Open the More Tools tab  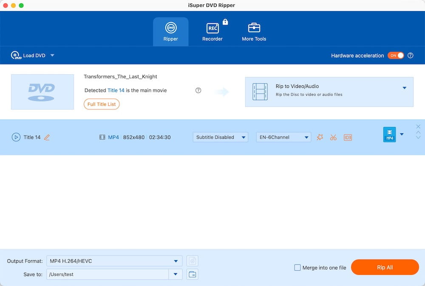(254, 32)
